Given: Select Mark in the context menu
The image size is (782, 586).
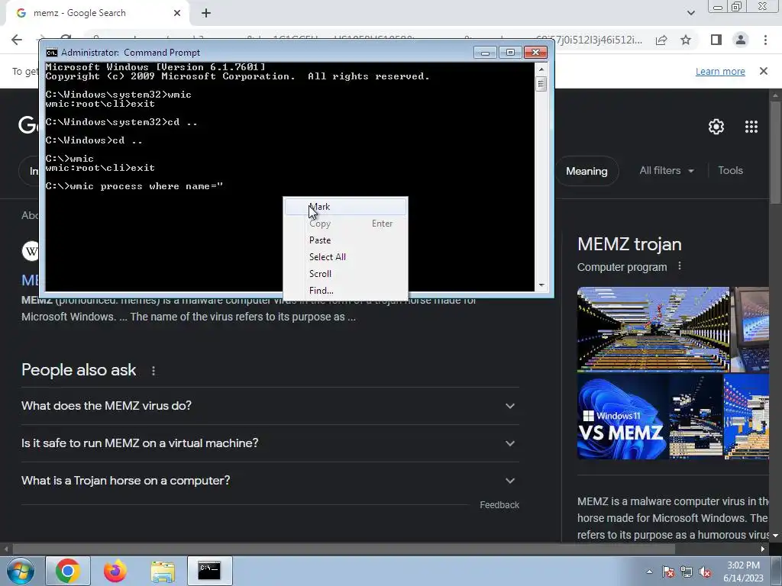Looking at the screenshot, I should pyautogui.click(x=345, y=207).
